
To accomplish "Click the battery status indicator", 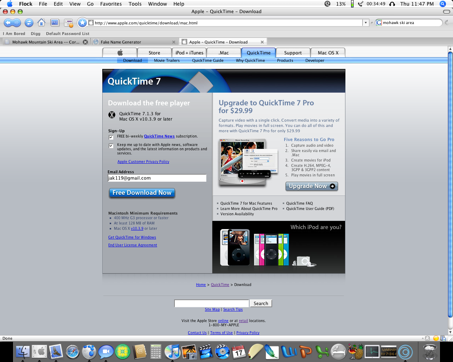I will click(352, 4).
